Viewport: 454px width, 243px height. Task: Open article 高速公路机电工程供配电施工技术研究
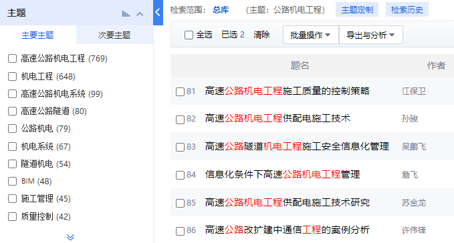pos(288,202)
